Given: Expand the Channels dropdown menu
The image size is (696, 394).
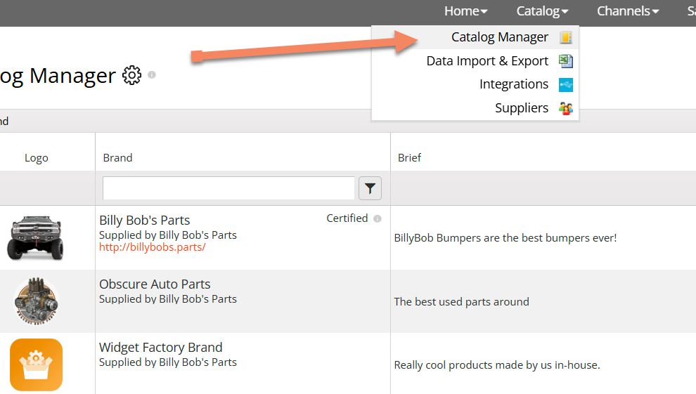Looking at the screenshot, I should pyautogui.click(x=628, y=11).
